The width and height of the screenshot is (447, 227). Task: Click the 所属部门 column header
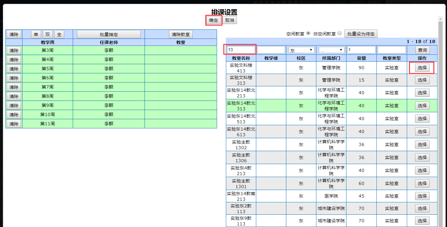(331, 58)
